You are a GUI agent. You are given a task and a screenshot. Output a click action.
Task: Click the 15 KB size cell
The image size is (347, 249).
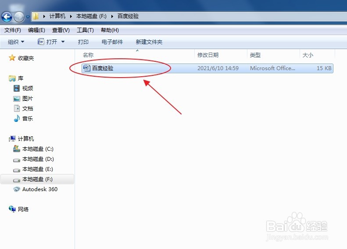(324, 68)
